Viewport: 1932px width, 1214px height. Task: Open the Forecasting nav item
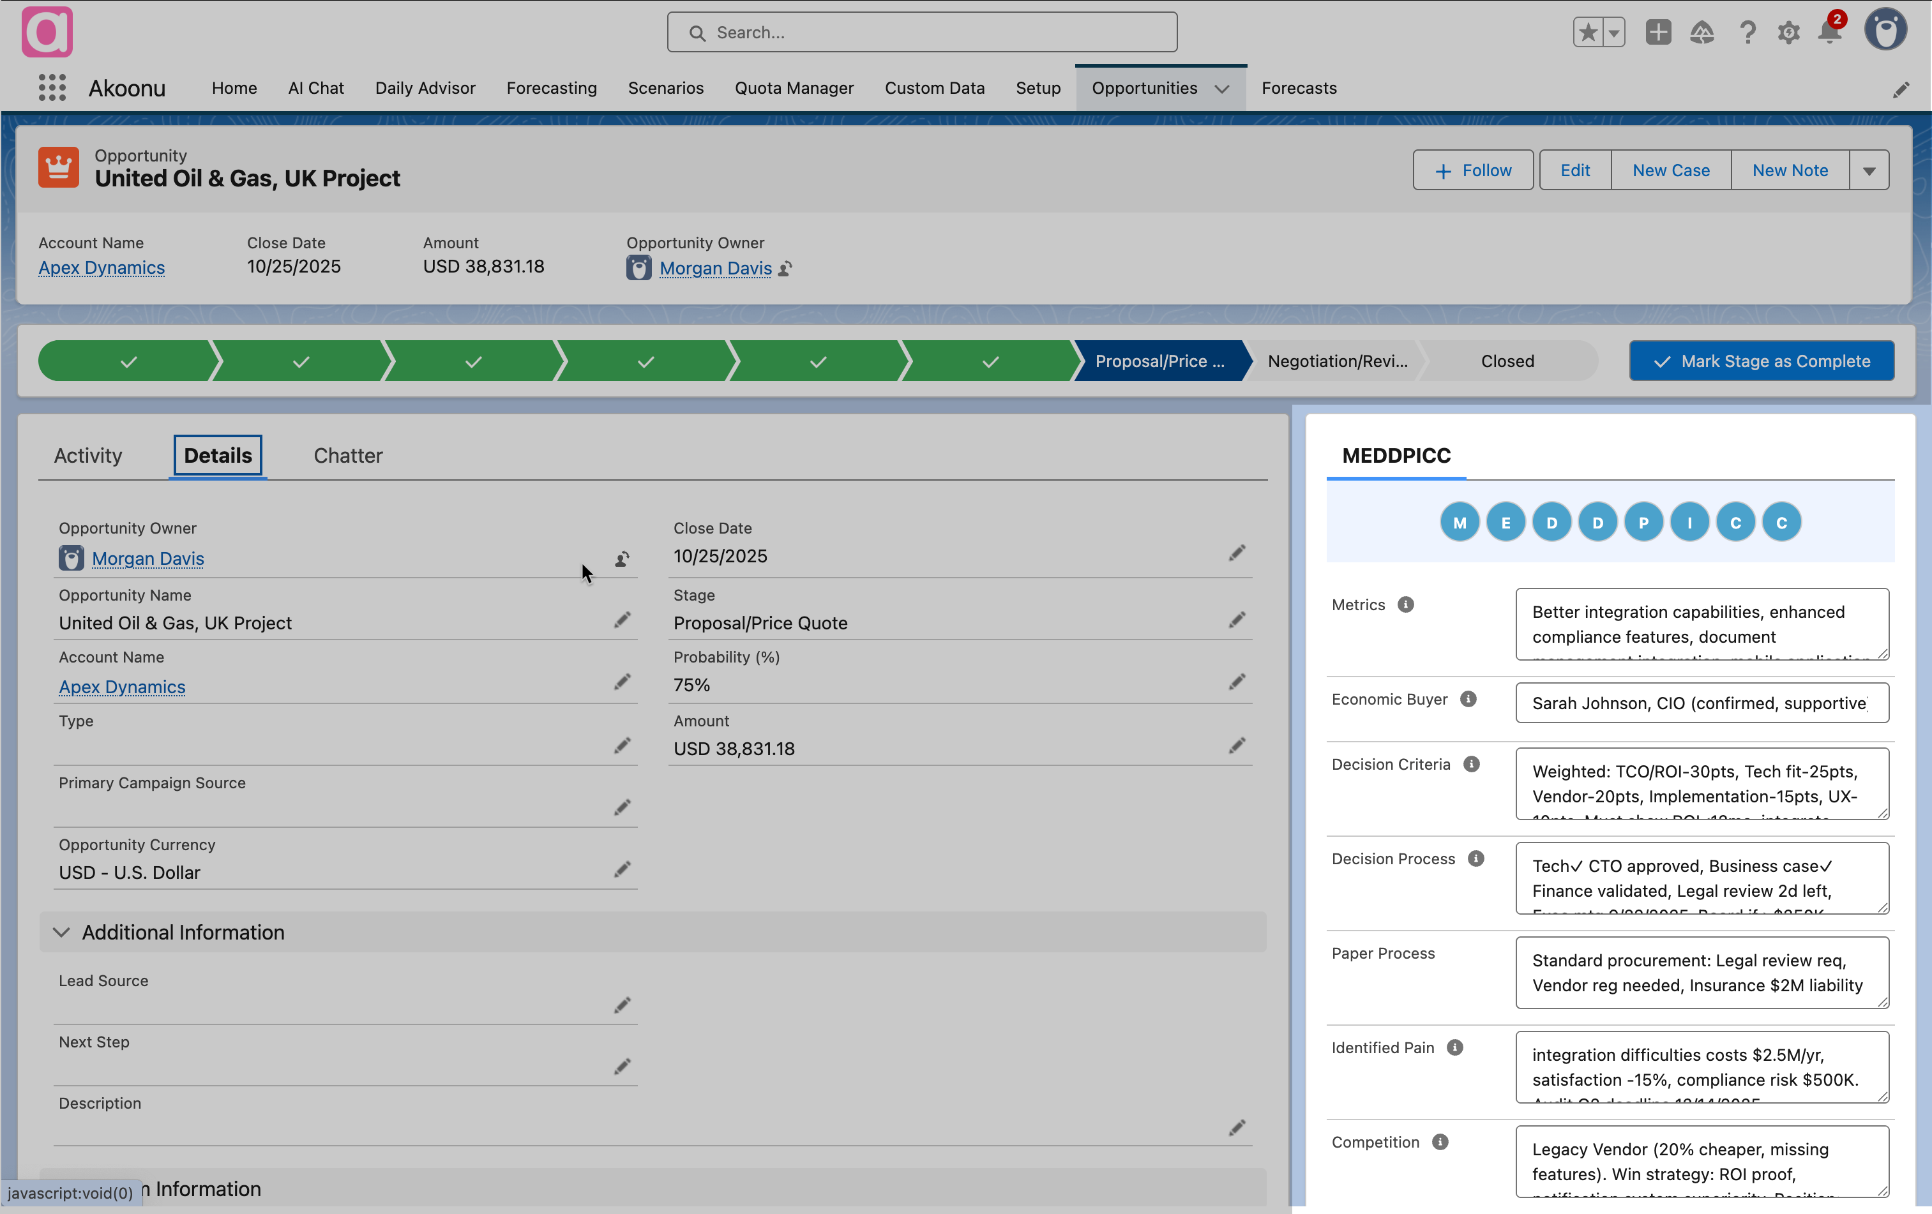551,88
